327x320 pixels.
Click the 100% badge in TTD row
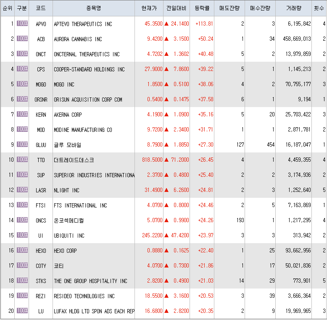click(22, 159)
